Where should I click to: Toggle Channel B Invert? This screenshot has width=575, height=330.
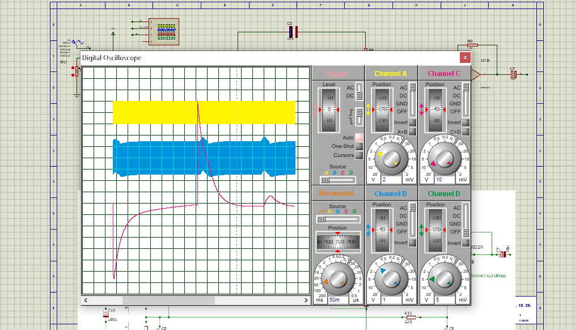(x=412, y=243)
